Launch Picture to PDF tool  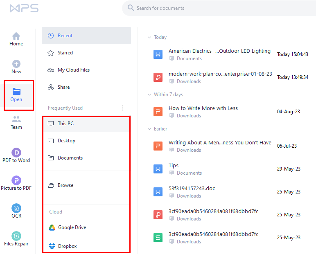coord(16,183)
